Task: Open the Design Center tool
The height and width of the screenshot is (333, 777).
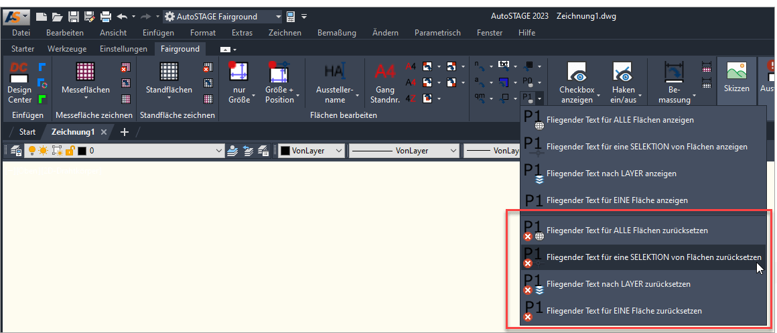Action: [x=19, y=83]
